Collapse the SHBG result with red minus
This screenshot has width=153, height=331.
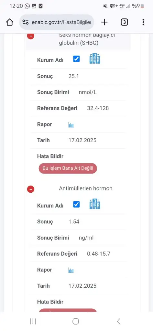[x=31, y=36]
